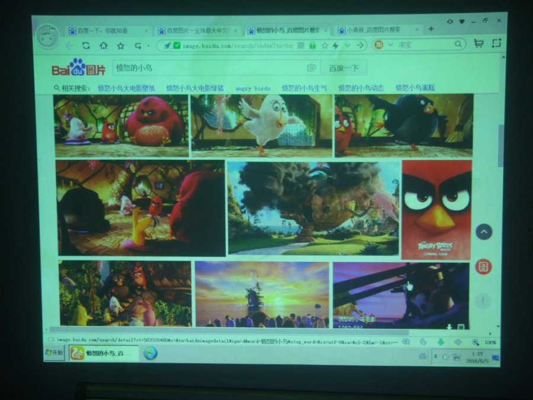Viewport: 533px width, 400px height.
Task: Open related search link 愤怒的小鸟生气
Action: (x=304, y=88)
